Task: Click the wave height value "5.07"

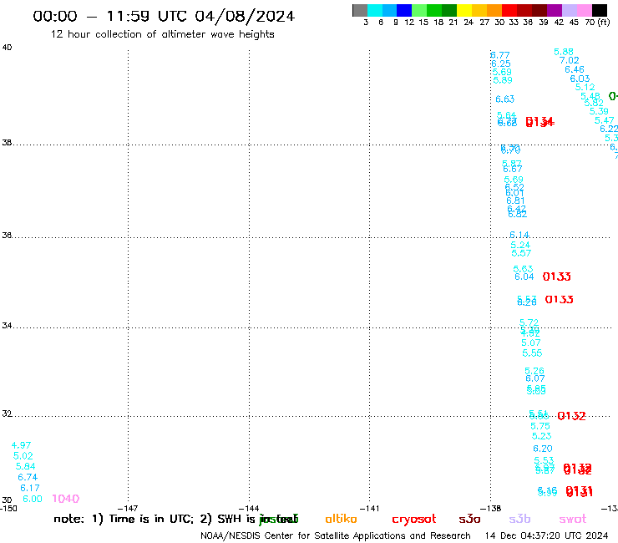Action: tap(531, 343)
